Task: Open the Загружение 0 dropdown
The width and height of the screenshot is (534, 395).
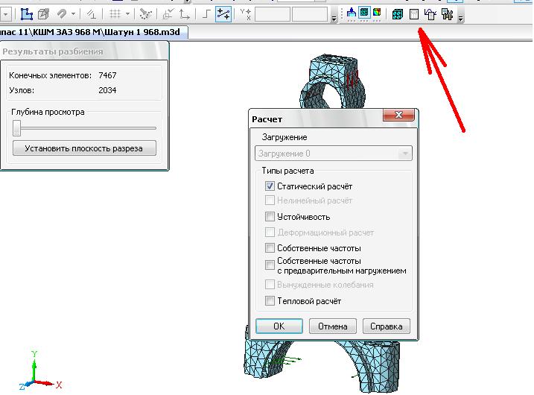Action: click(334, 154)
